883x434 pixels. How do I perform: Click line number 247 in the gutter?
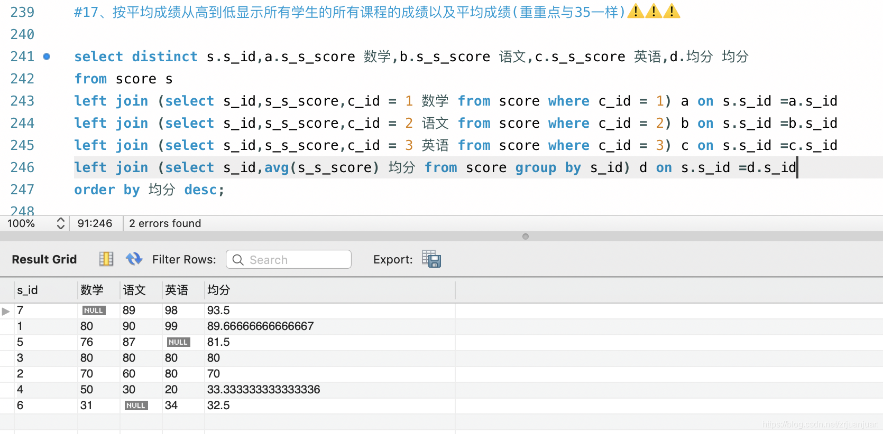22,190
